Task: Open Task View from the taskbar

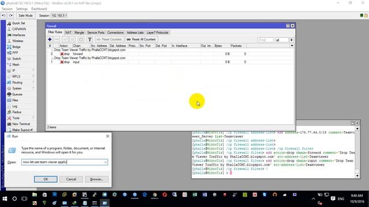Action: click(x=24, y=199)
